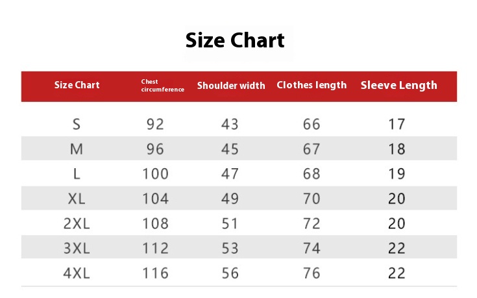Click the Clothes length column header

312,85
